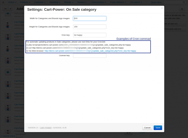Click the search magnifier icon
The height and width of the screenshot is (138, 188).
(x=184, y=2)
